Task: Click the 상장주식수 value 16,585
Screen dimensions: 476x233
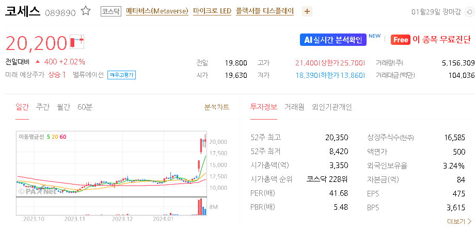Action: [455, 138]
